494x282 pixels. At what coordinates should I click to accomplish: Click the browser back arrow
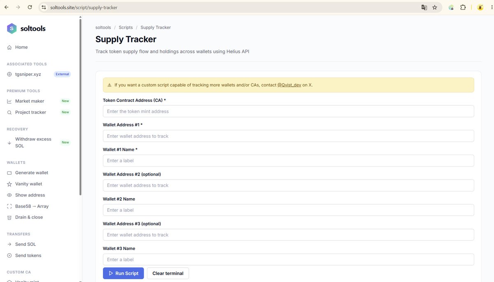coord(6,7)
